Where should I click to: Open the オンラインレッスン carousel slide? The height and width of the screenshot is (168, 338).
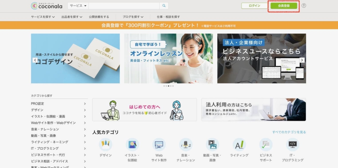pos(168,59)
